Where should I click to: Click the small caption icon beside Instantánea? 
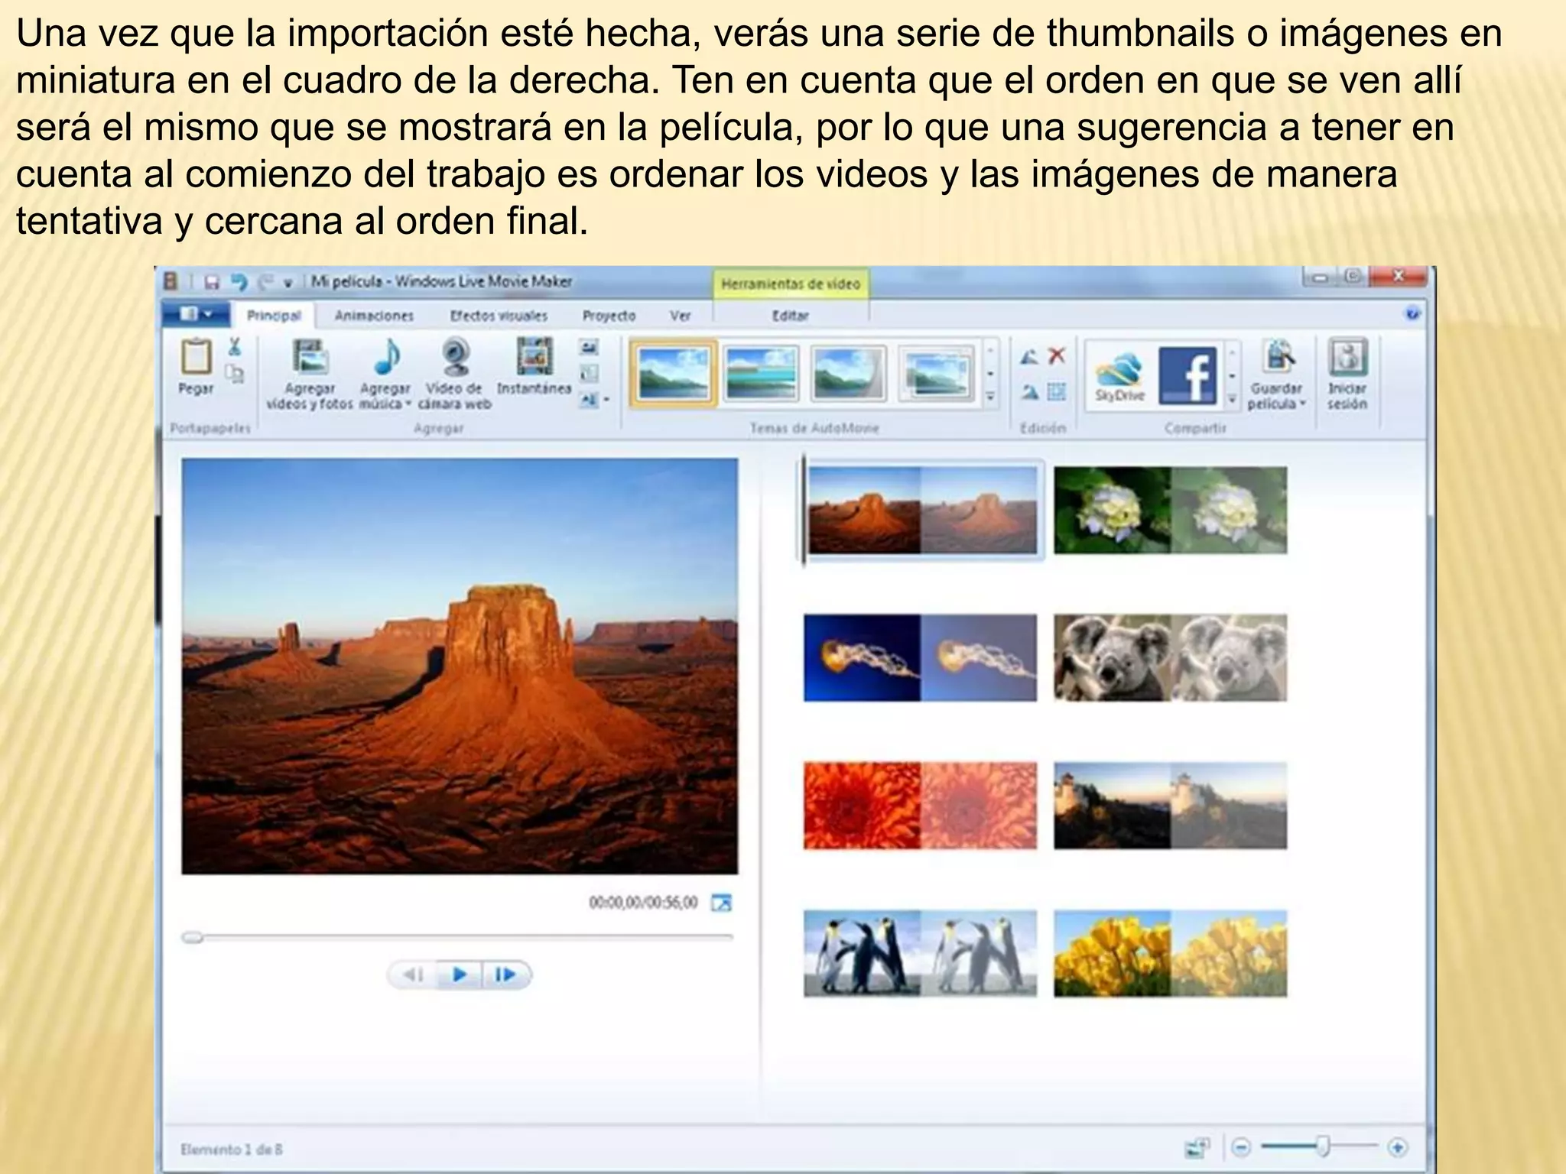(588, 373)
